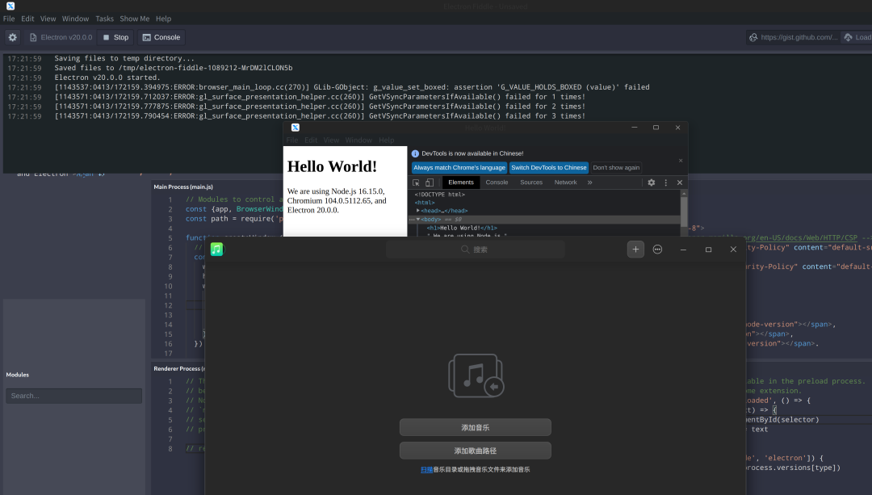
Task: Click the green music player app icon
Action: click(217, 250)
